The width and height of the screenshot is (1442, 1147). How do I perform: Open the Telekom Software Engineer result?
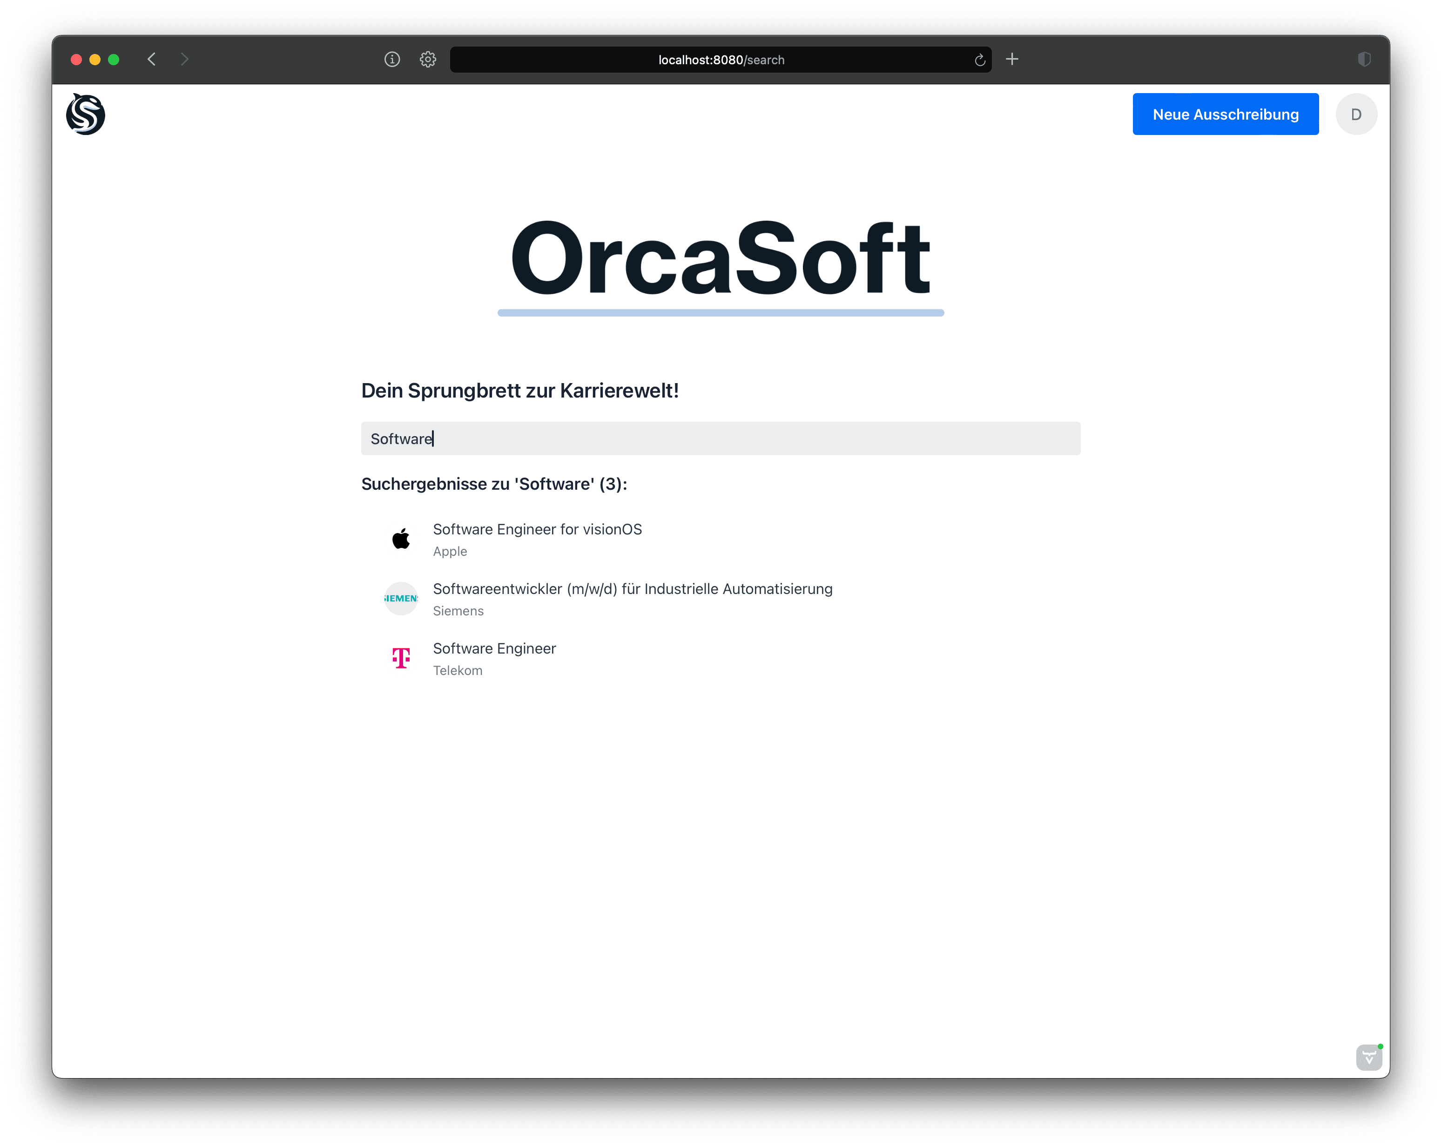click(494, 649)
